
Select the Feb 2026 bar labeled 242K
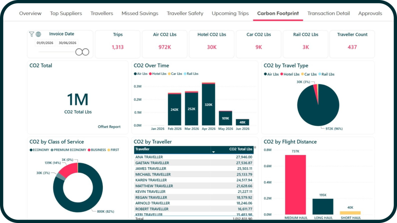(174, 110)
